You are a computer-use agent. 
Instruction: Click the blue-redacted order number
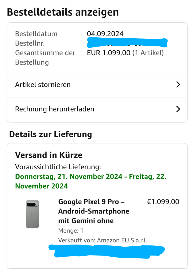coord(127,43)
